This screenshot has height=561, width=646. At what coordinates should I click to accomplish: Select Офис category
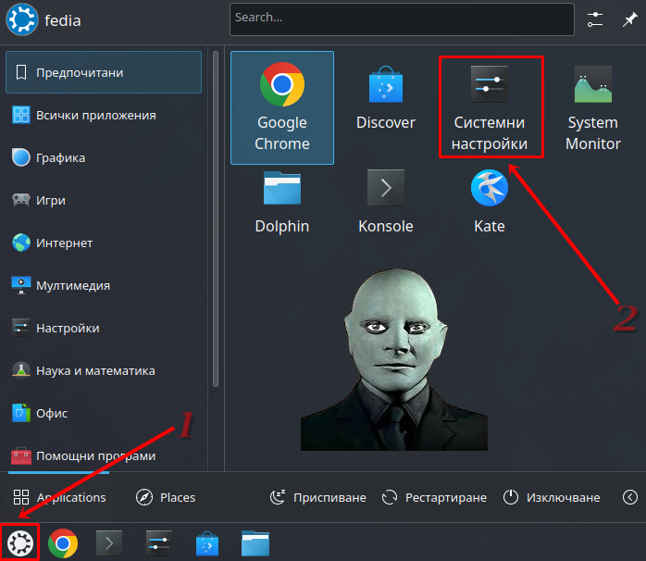[104, 413]
